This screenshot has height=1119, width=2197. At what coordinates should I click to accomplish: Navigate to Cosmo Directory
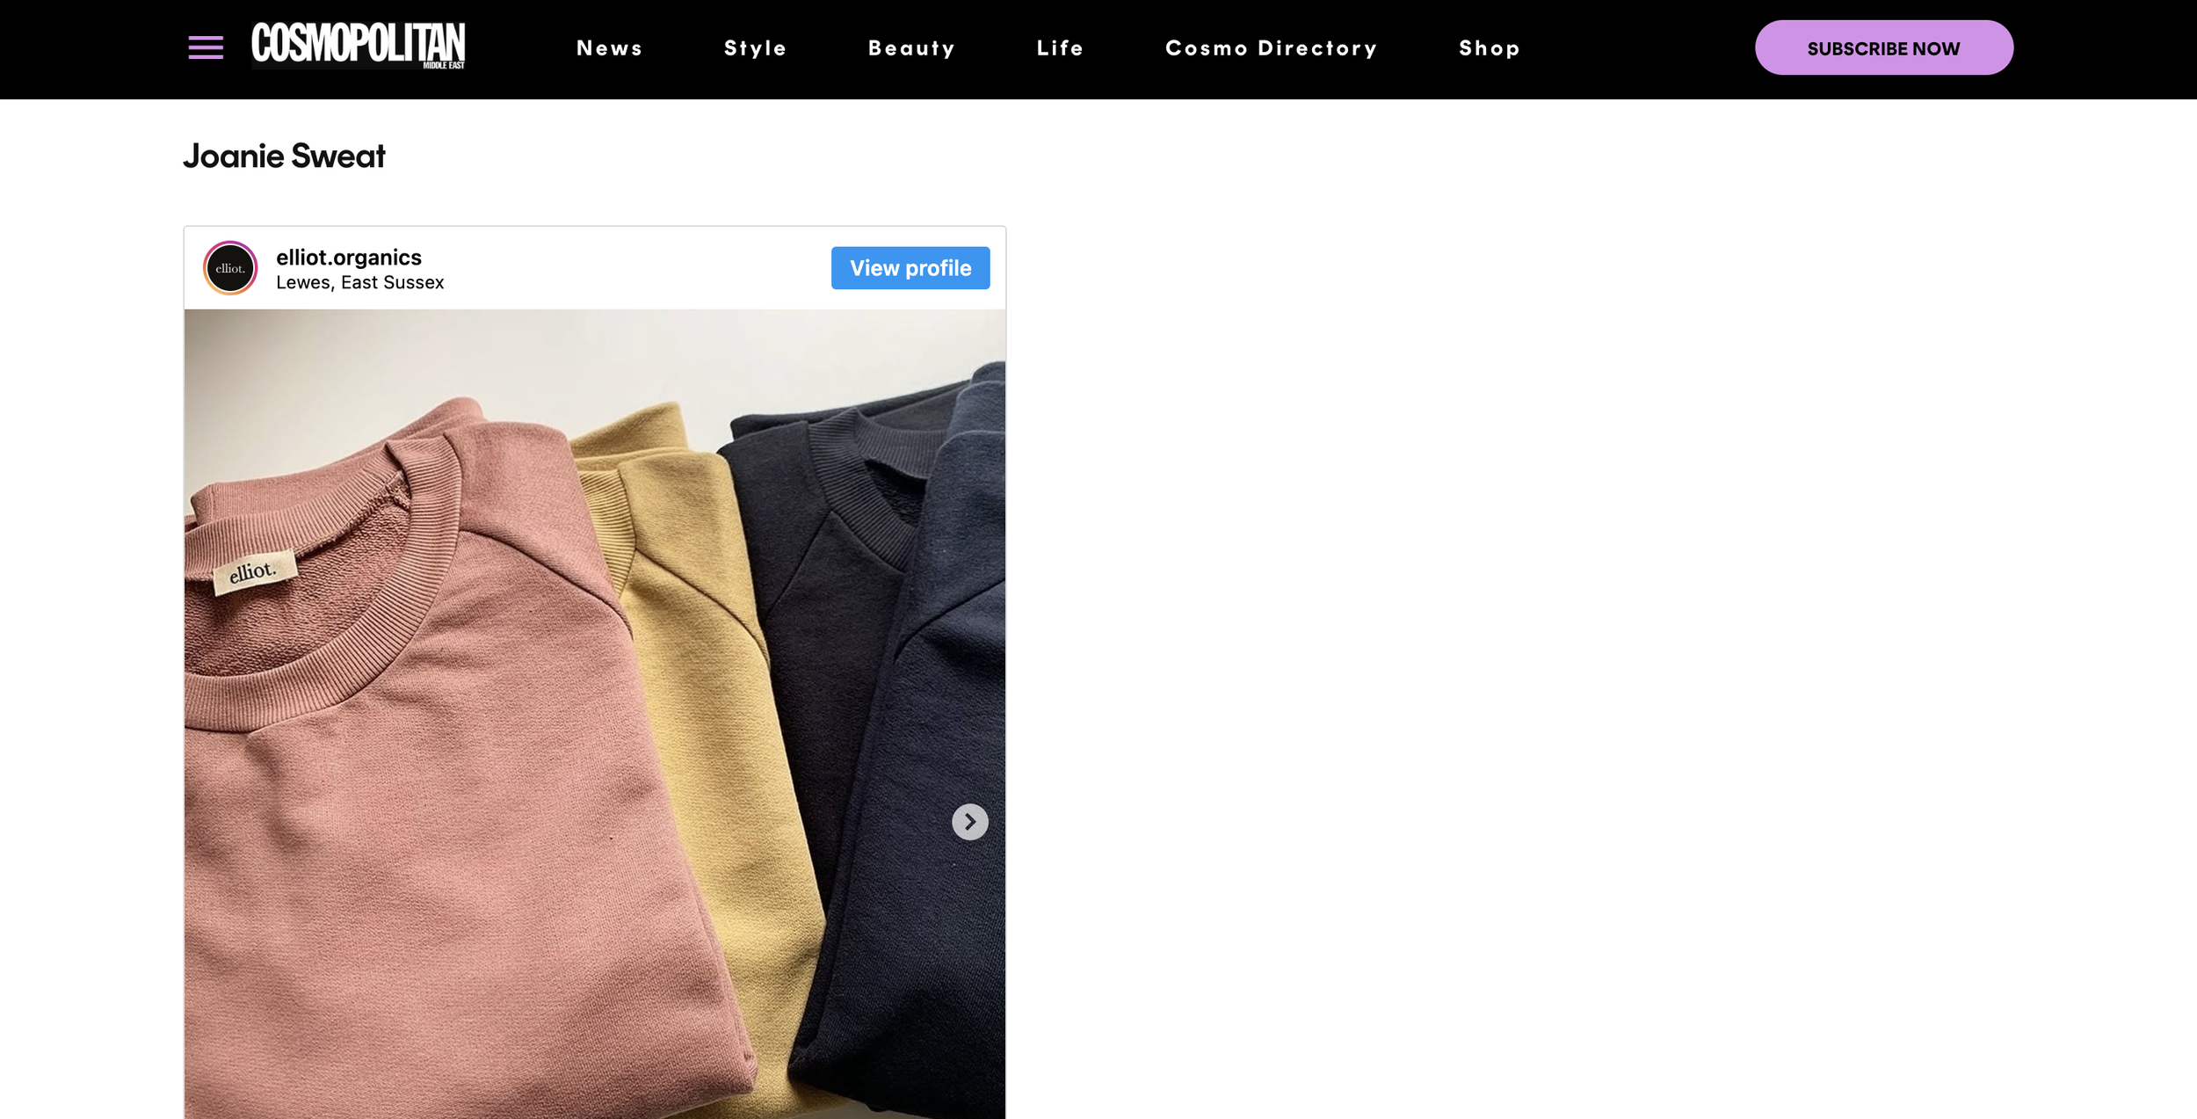coord(1271,48)
